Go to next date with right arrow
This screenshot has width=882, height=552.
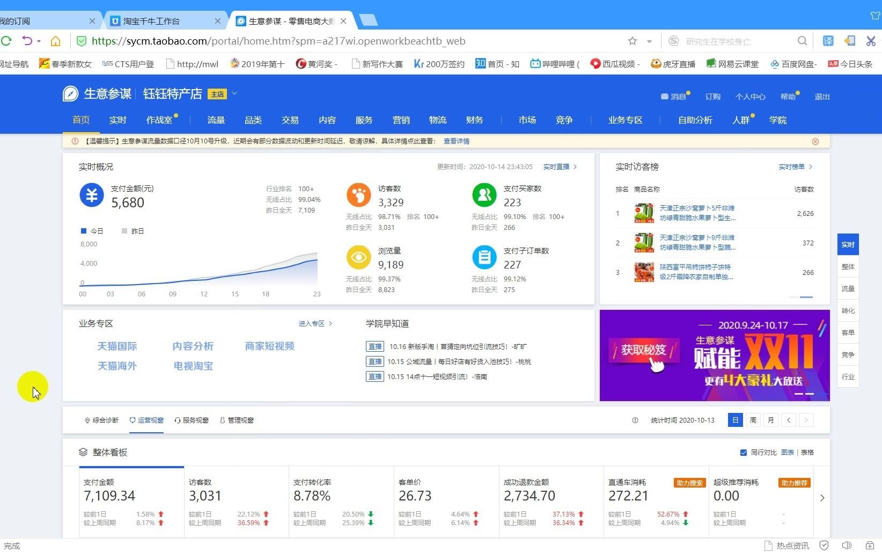806,420
